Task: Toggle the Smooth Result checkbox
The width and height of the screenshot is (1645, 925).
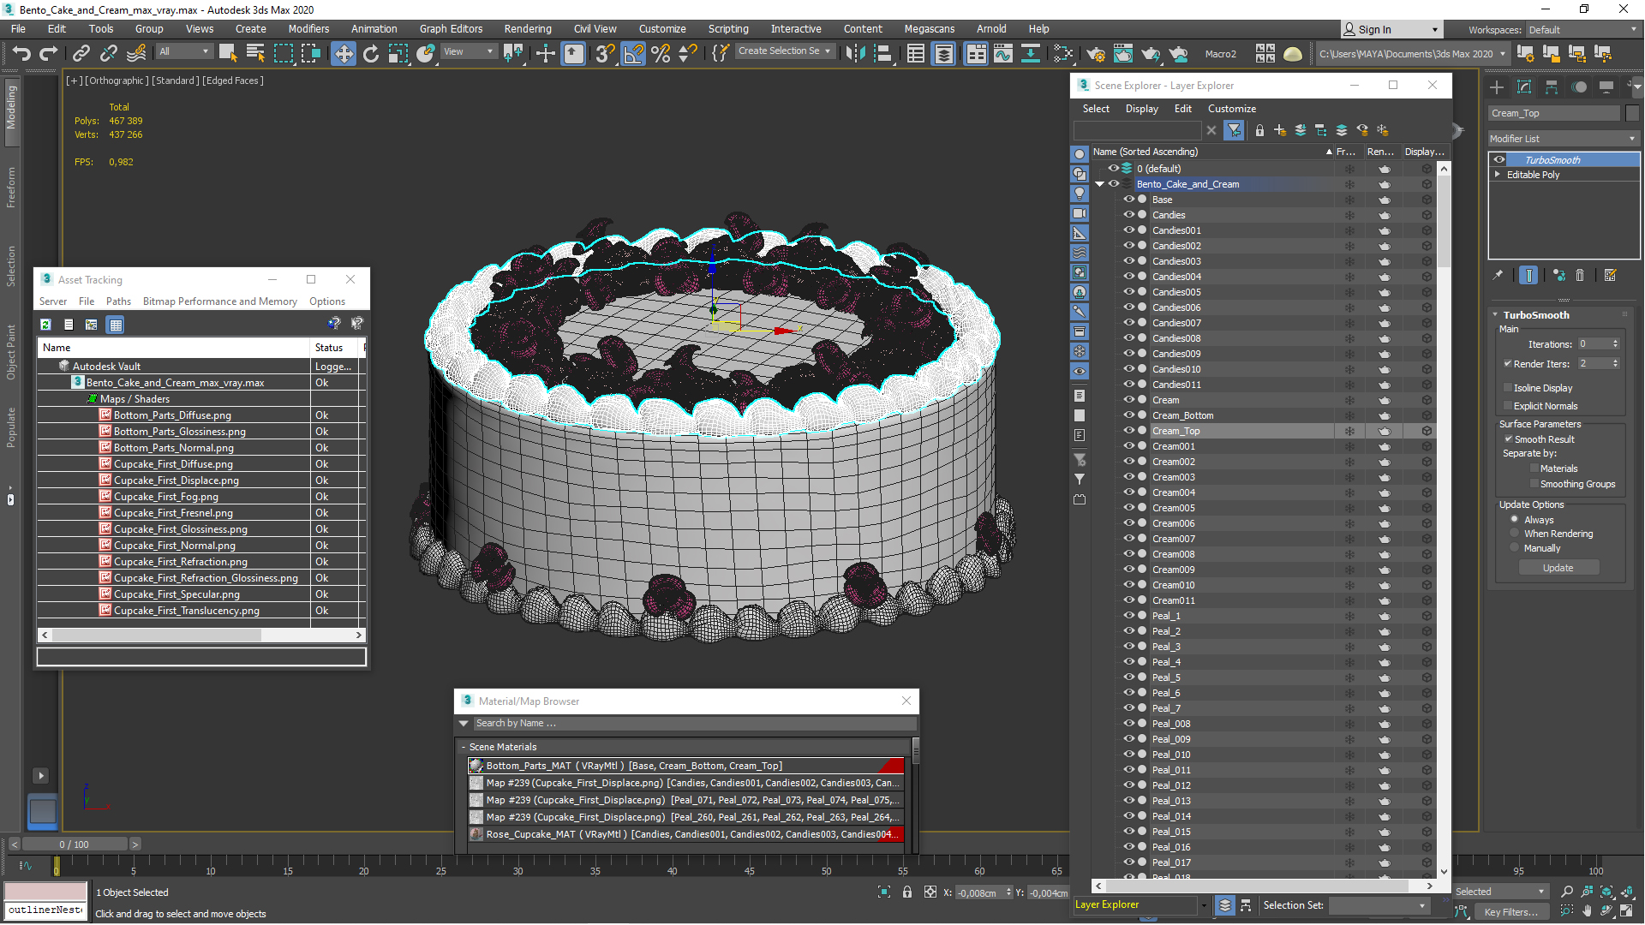Action: [1508, 439]
